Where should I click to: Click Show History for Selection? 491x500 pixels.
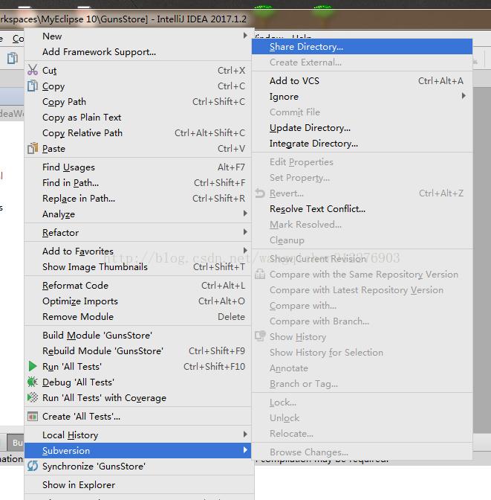pyautogui.click(x=362, y=353)
